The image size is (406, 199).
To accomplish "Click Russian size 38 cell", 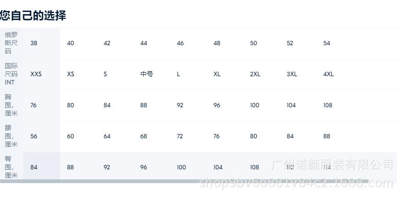I will tap(34, 43).
